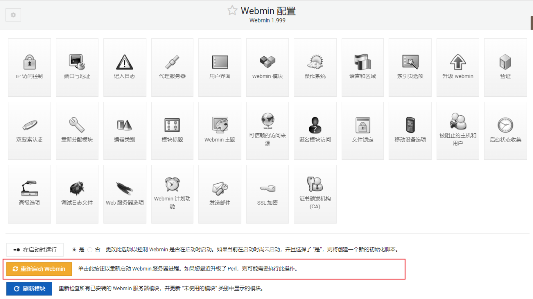
Task: Open 高级选项 page
Action: point(30,194)
